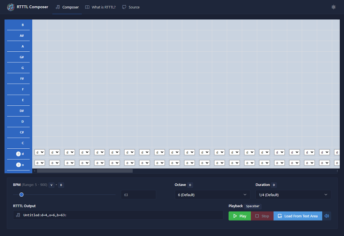Switch to the Composer tab
Image resolution: width=344 pixels, height=236 pixels.
coord(67,7)
